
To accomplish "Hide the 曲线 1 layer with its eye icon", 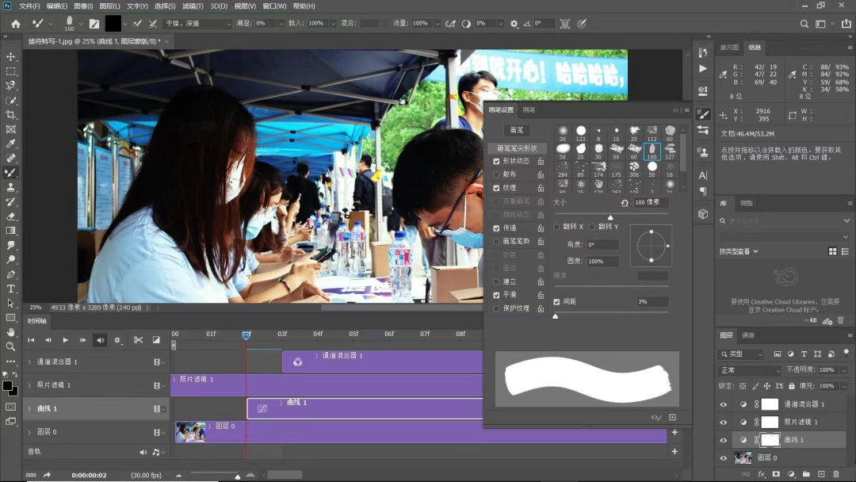I will (723, 440).
